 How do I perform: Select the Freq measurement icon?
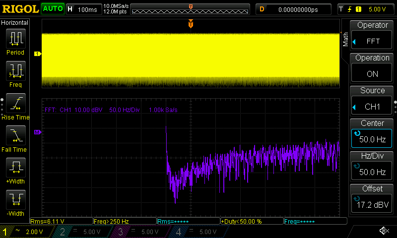point(15,72)
